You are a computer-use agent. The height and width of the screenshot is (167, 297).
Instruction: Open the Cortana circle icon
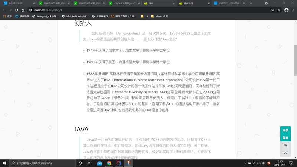click(80, 163)
